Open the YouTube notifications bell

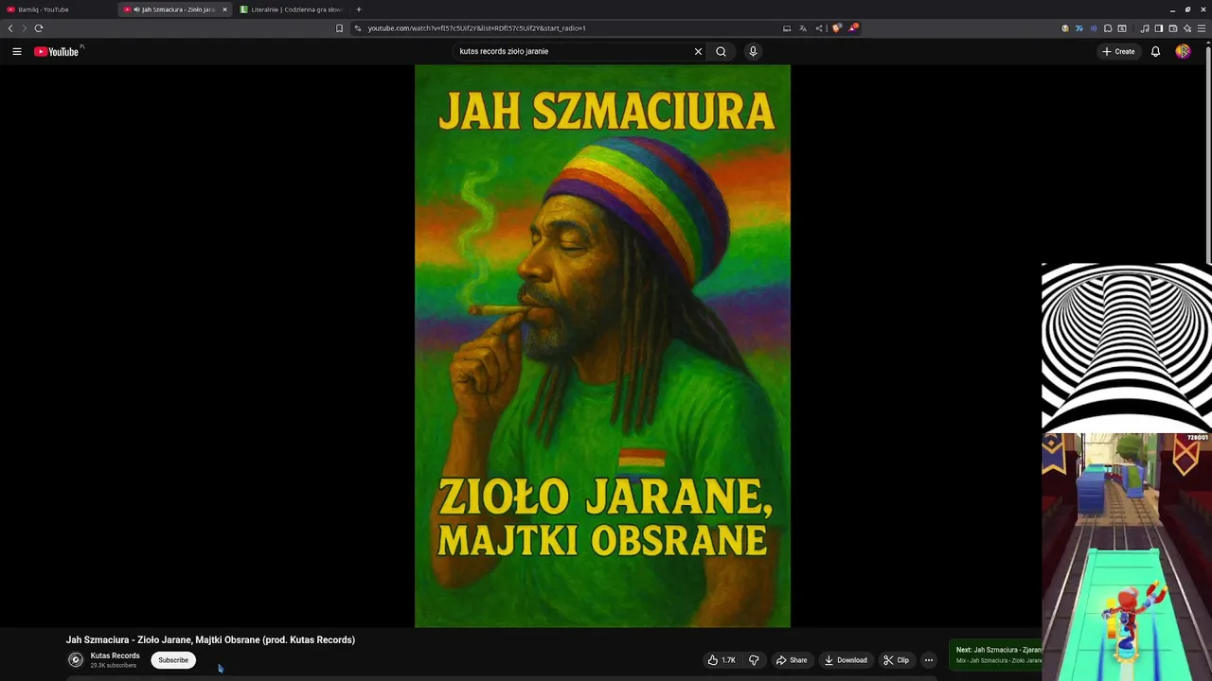point(1155,51)
